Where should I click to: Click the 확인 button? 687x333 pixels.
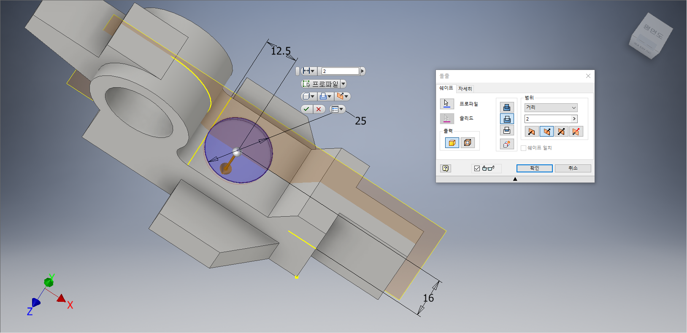pyautogui.click(x=535, y=168)
